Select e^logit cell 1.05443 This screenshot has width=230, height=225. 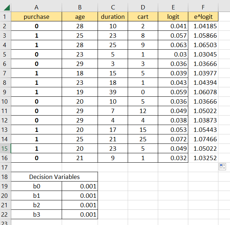point(203,130)
